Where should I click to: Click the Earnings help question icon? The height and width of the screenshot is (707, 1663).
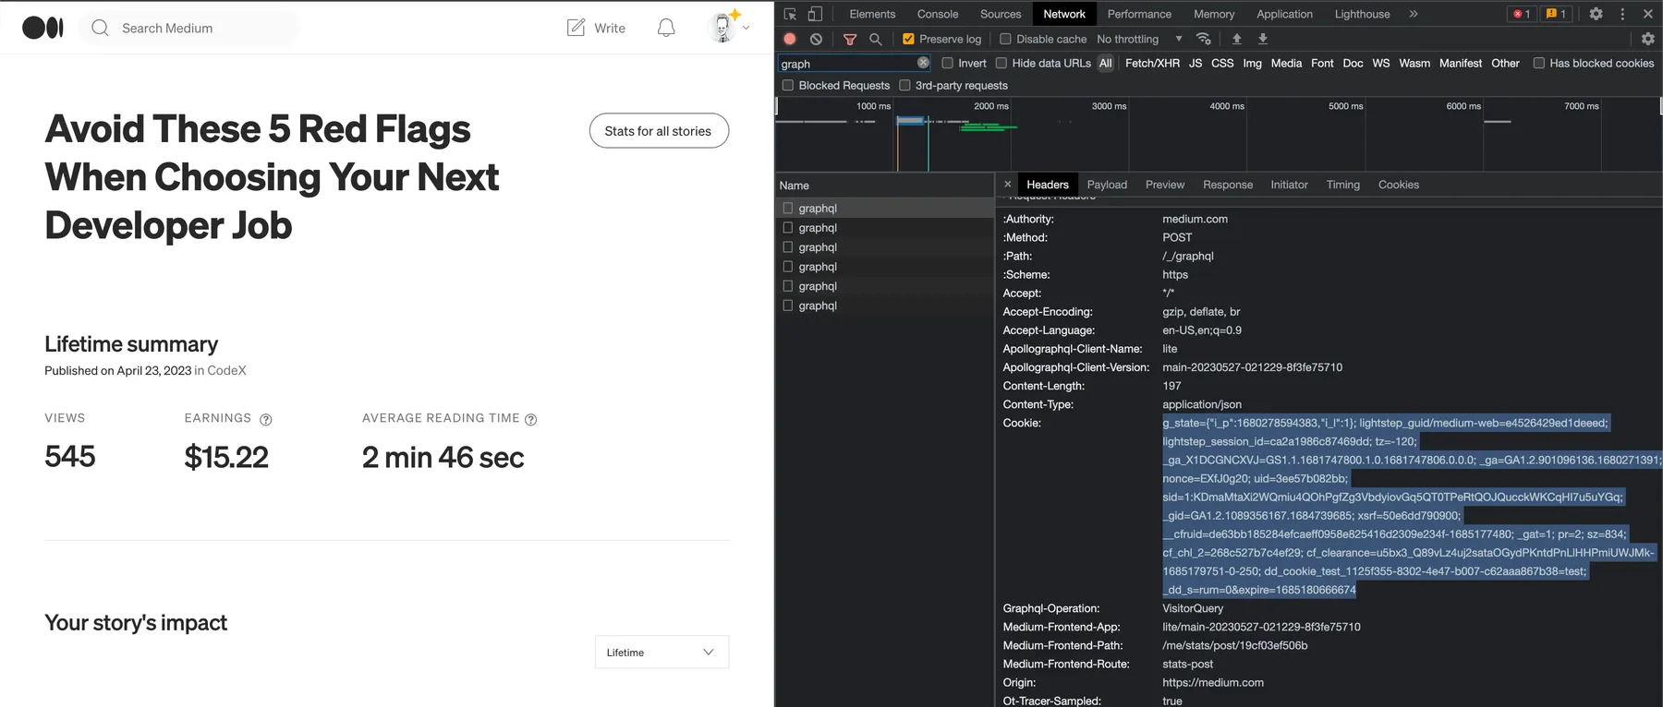coord(266,420)
